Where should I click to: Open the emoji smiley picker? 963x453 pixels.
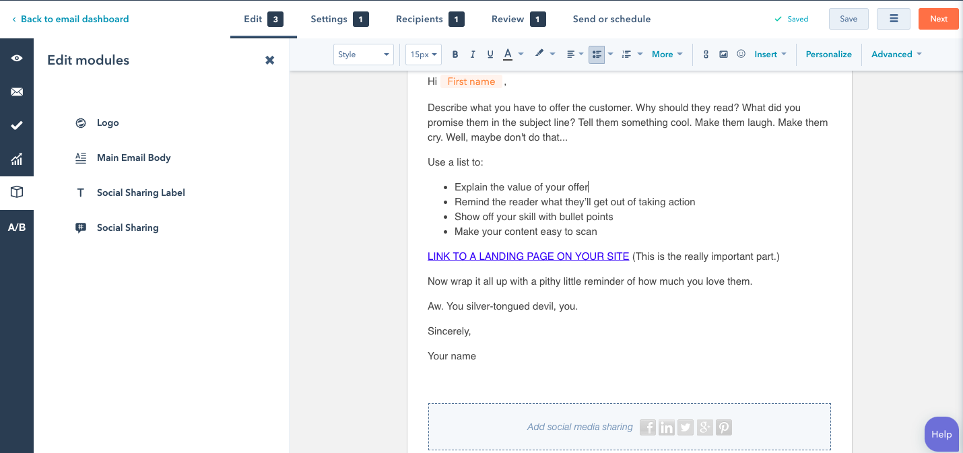tap(741, 54)
